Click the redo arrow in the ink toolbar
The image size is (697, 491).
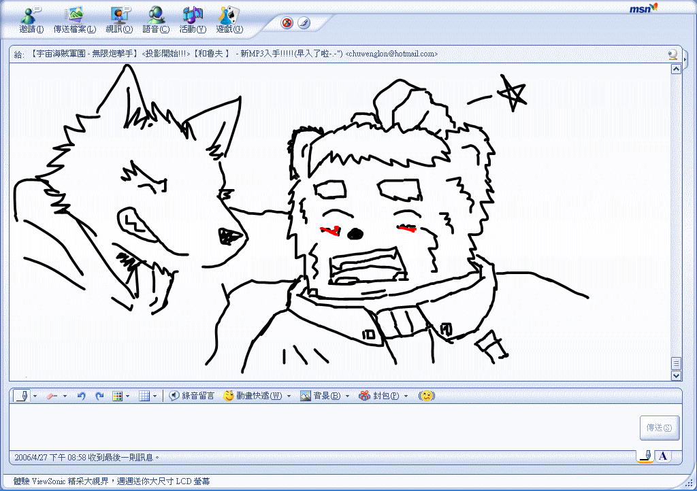click(x=99, y=396)
